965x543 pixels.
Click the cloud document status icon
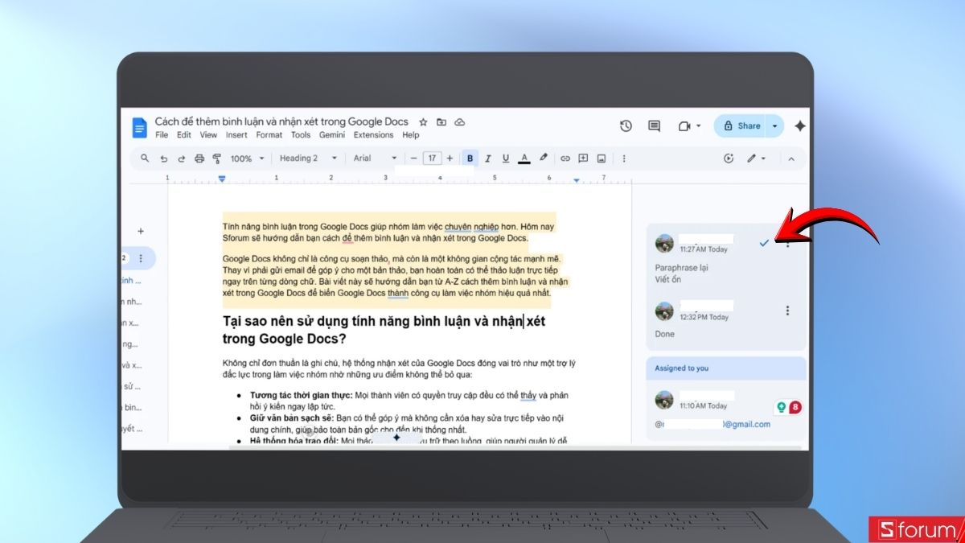tap(460, 122)
